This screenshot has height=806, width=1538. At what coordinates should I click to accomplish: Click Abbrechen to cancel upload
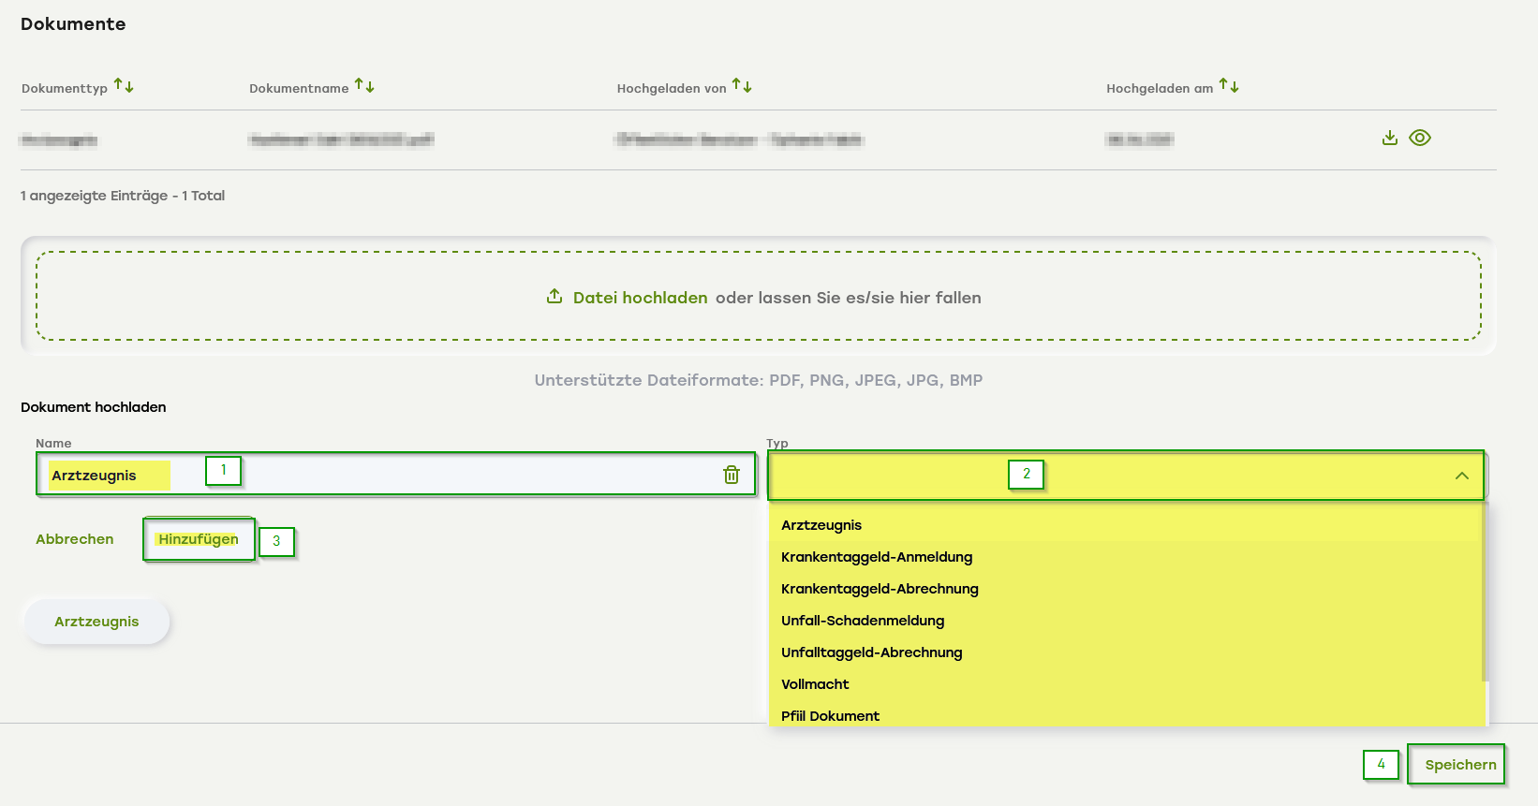[75, 539]
